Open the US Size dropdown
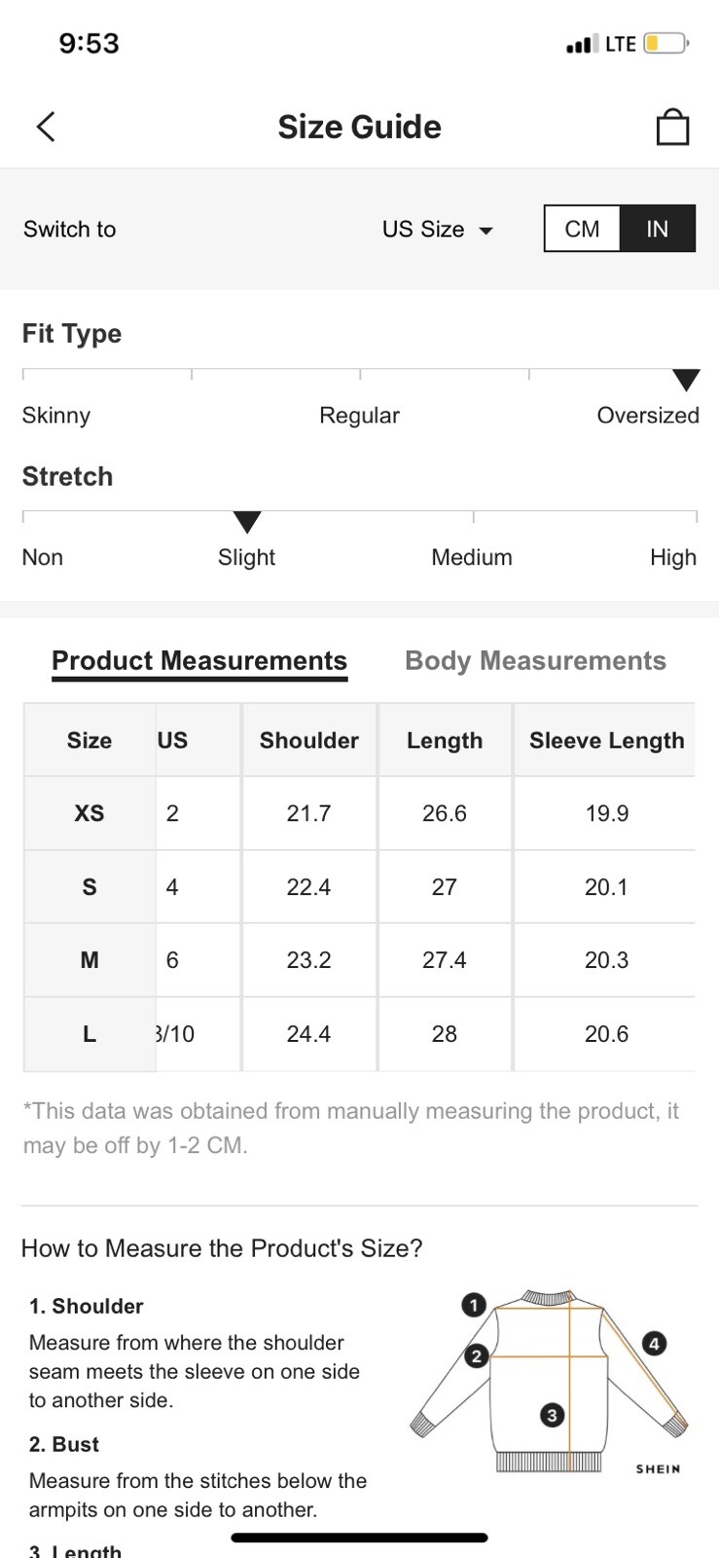 coord(423,230)
